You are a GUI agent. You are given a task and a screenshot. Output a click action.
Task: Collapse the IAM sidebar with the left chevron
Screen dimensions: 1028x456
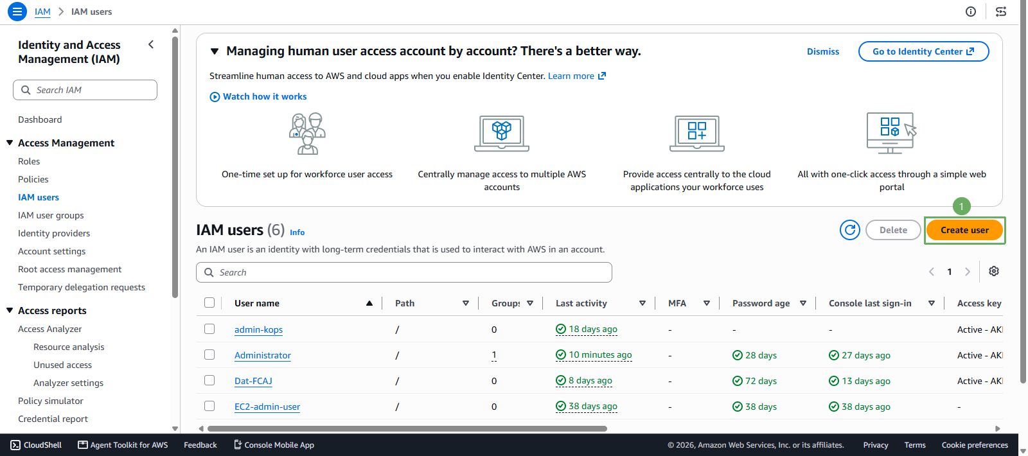151,44
